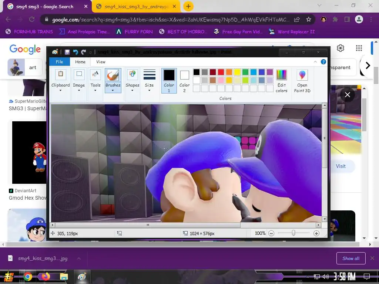This screenshot has width=379, height=284.
Task: Select the Color 2 background box
Action: pos(184,81)
